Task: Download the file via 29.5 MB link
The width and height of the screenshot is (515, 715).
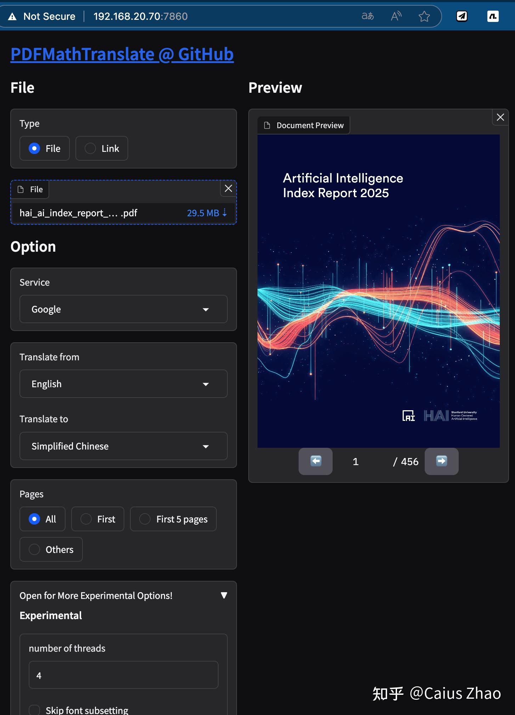Action: coord(207,213)
